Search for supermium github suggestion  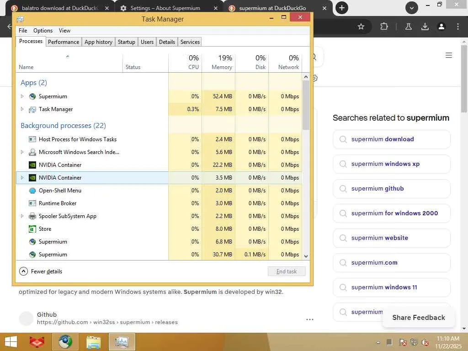coord(391,189)
